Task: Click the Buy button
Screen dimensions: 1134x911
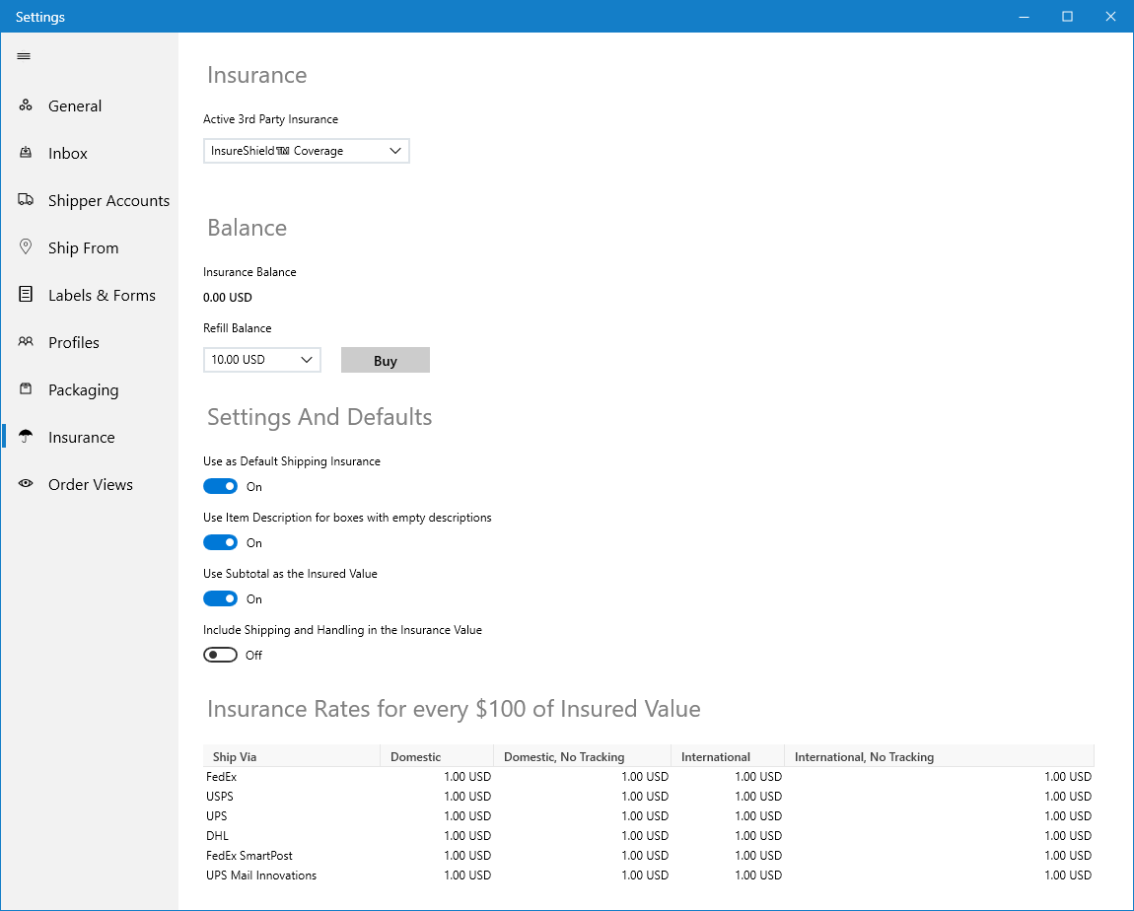Action: click(x=385, y=360)
